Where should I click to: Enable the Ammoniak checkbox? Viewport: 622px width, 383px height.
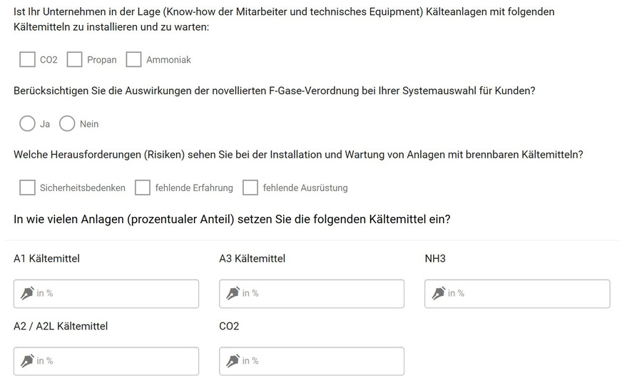(x=133, y=59)
